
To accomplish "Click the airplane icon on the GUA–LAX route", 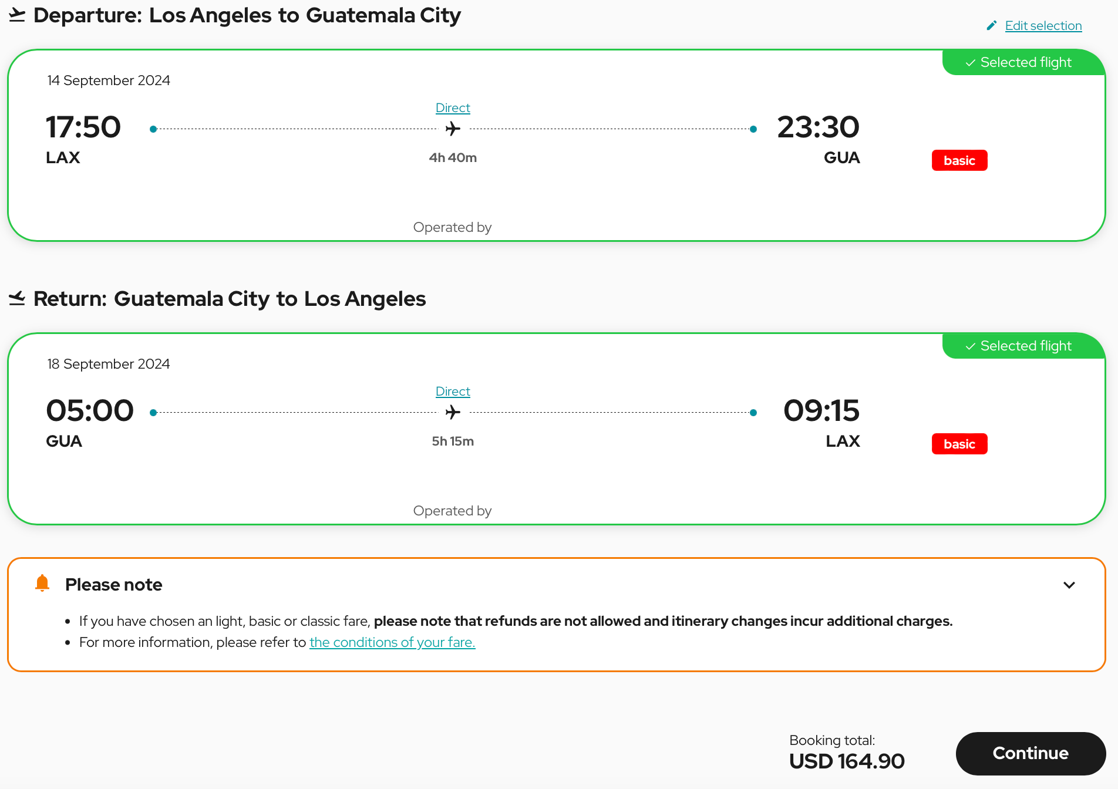I will pyautogui.click(x=453, y=412).
